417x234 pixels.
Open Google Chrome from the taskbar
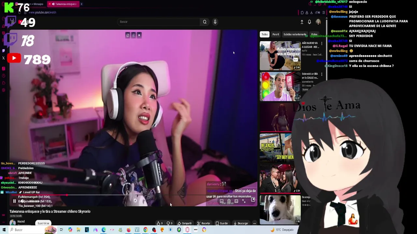(x=145, y=230)
